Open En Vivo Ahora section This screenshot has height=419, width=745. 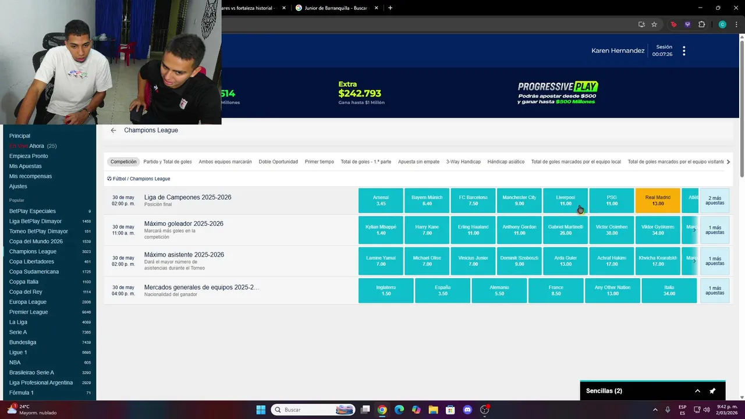click(x=33, y=146)
